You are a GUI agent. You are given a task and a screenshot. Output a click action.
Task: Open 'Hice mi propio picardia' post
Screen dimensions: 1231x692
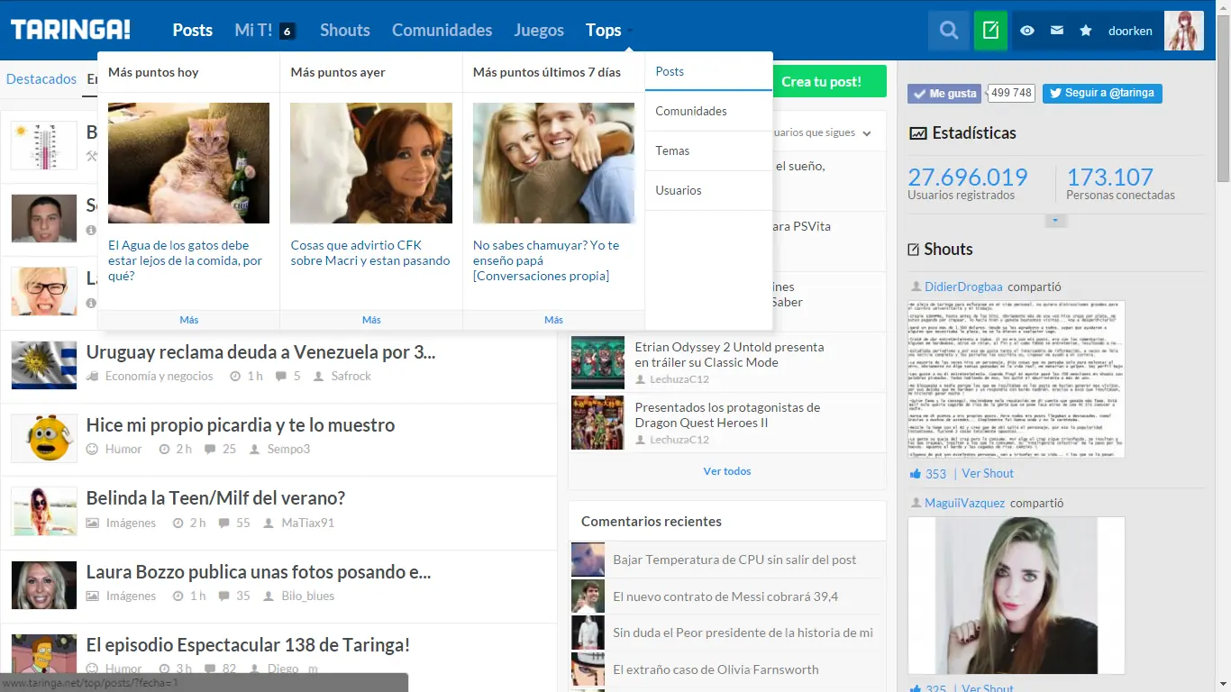pos(241,425)
